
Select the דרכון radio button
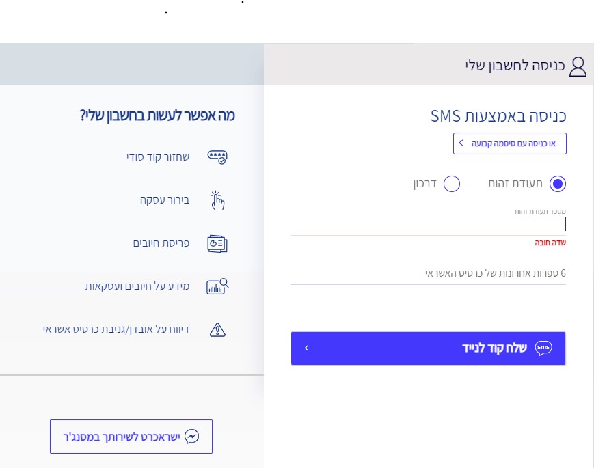pyautogui.click(x=452, y=184)
